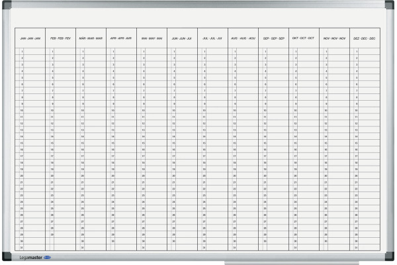This screenshot has width=397, height=265.
Task: Select the JAN · JAN · JAN header
Action: pyautogui.click(x=30, y=38)
